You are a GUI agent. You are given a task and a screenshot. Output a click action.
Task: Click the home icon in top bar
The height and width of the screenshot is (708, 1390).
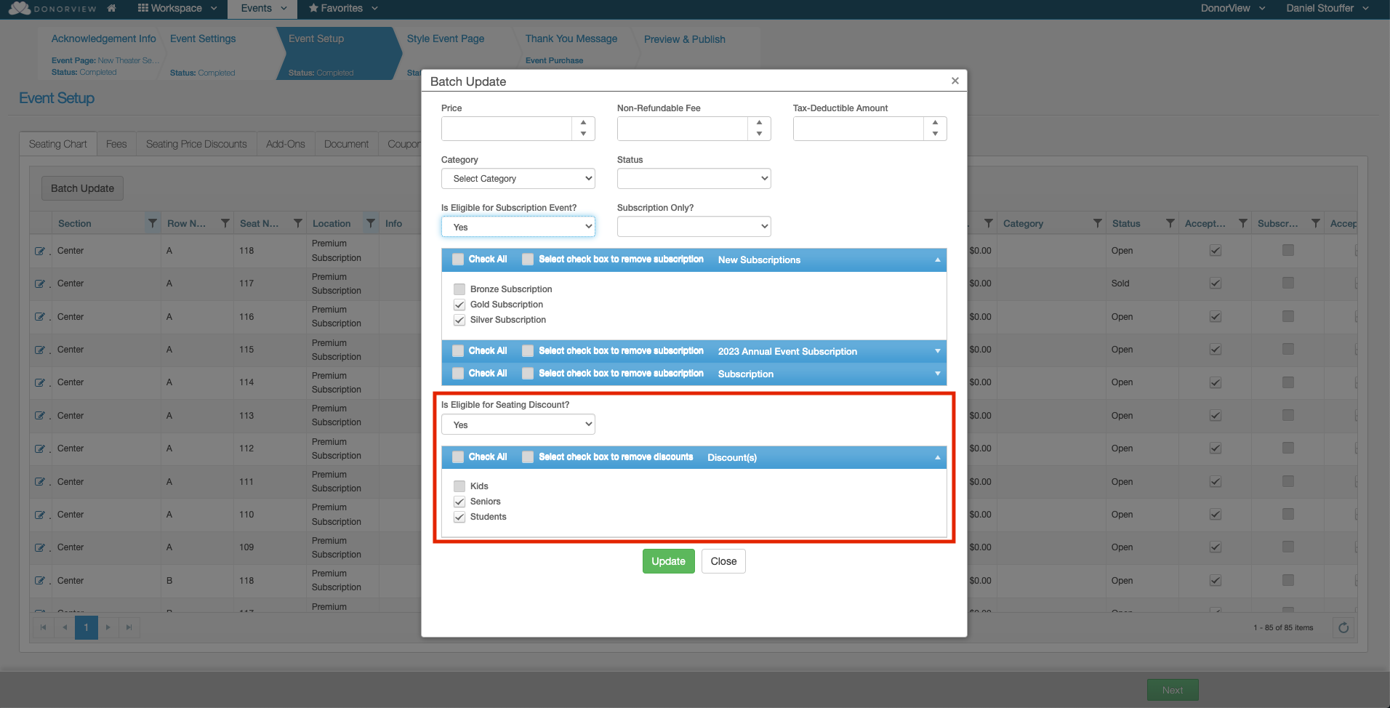coord(111,8)
